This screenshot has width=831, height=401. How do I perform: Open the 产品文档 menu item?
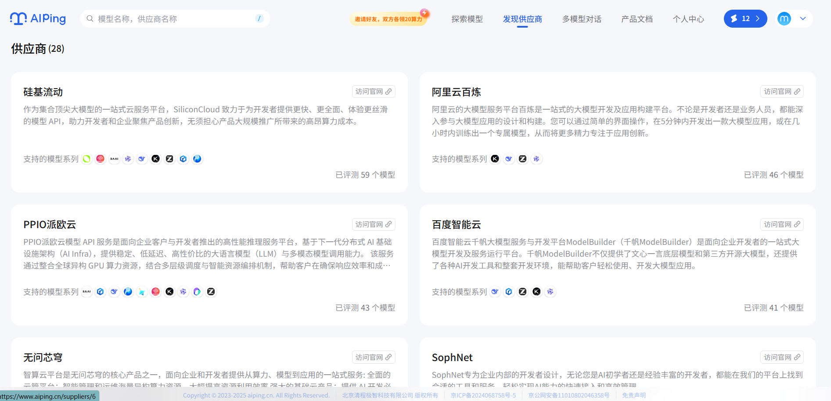[637, 19]
